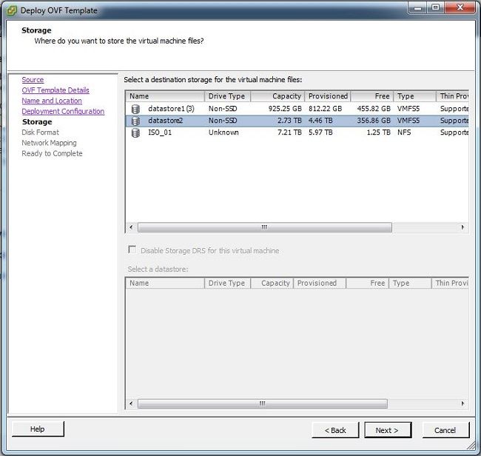This screenshot has width=481, height=456.
Task: Click upper table scroll right arrow
Action: click(x=462, y=227)
